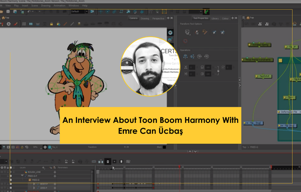Open the Scene menu
301x192 pixels.
[x=35, y=6]
